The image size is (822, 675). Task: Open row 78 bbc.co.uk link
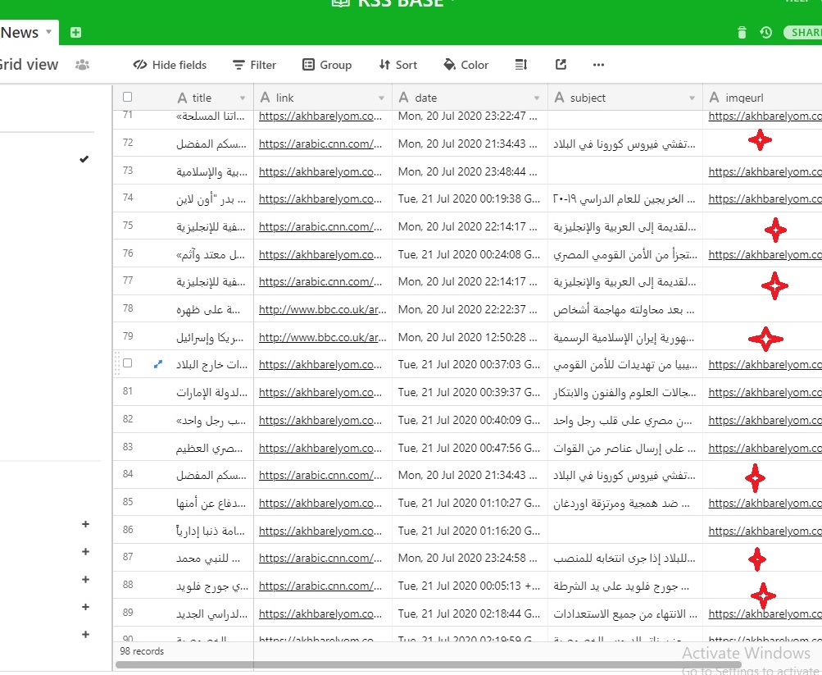tap(322, 309)
